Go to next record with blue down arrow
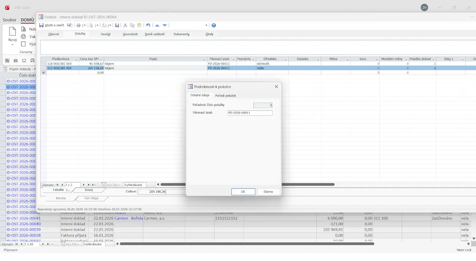This screenshot has width=476, height=261. 165,25
